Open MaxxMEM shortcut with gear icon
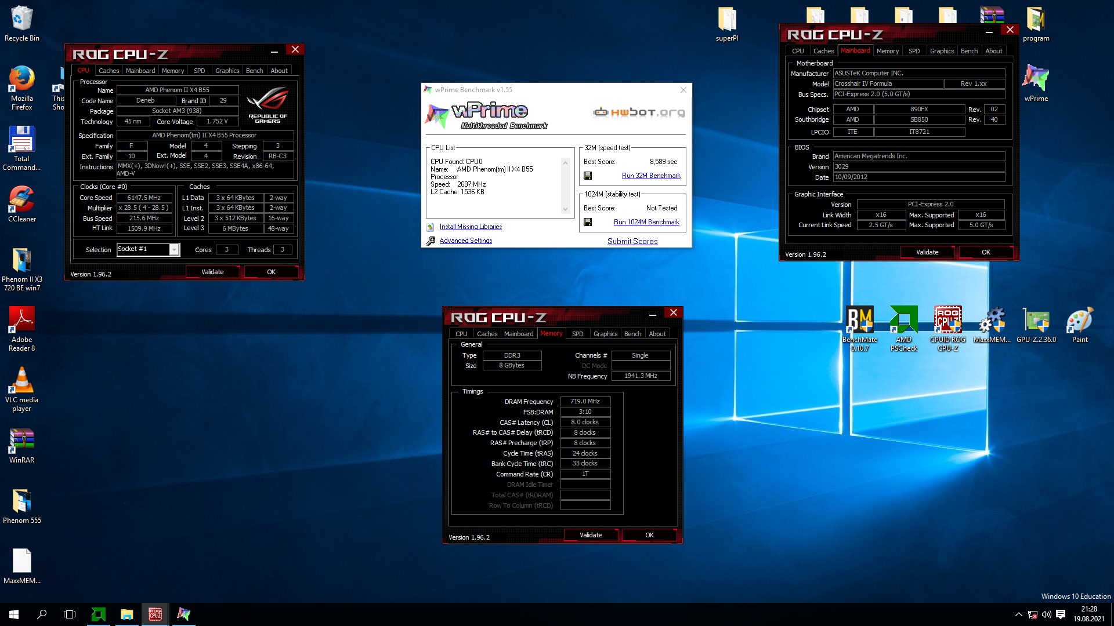Viewport: 1114px width, 626px height. 992,325
